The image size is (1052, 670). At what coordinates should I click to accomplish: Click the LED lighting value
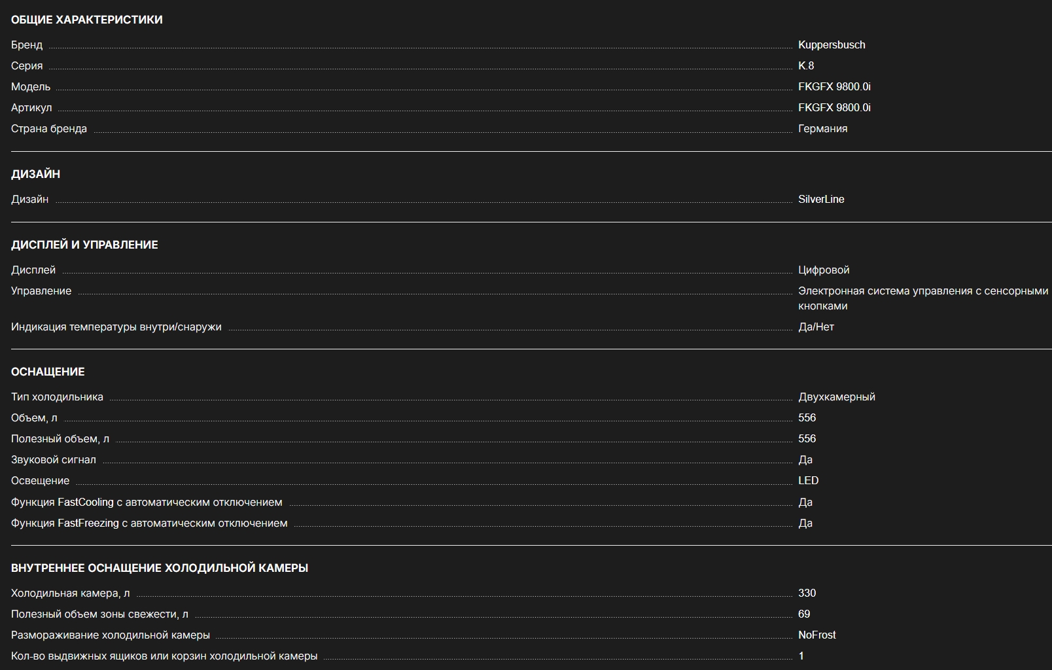(x=808, y=480)
